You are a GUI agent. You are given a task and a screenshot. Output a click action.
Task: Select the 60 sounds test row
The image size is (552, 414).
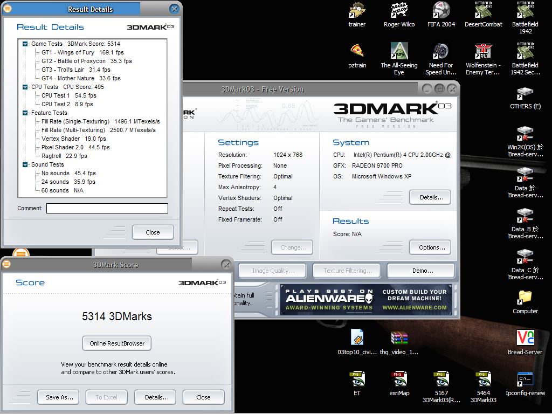63,190
